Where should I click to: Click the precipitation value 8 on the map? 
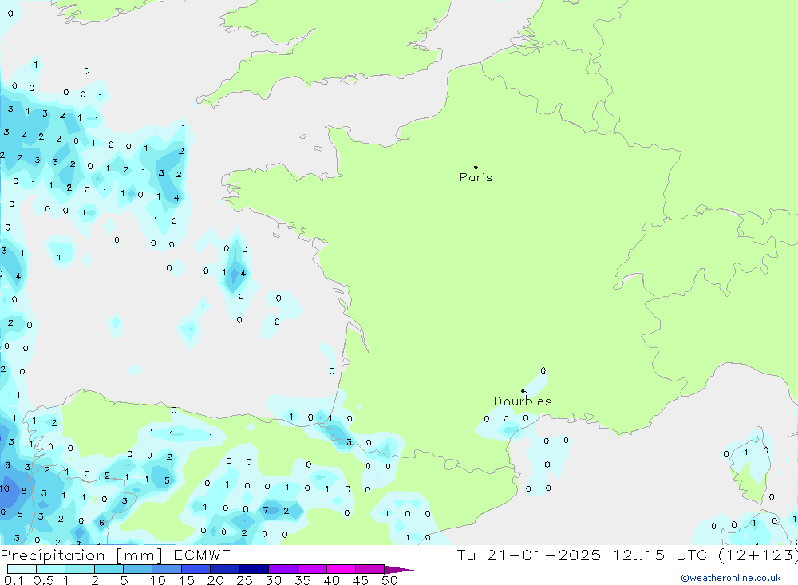coord(23,491)
